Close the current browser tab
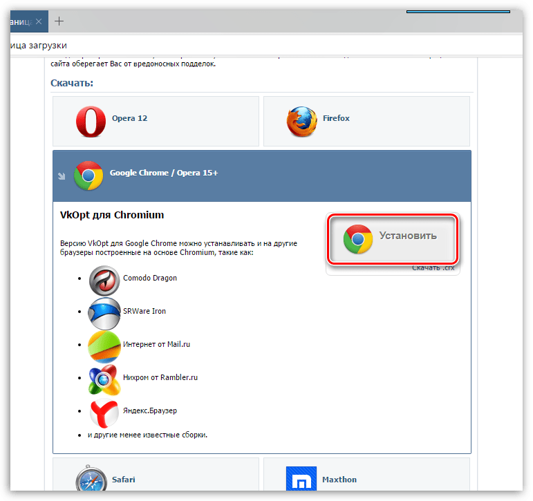The width and height of the screenshot is (533, 501). pos(39,21)
